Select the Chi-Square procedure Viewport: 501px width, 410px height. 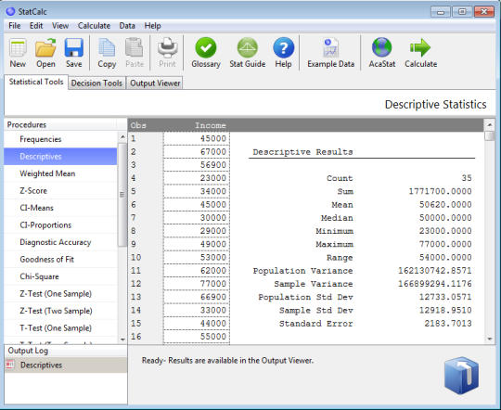[60, 276]
